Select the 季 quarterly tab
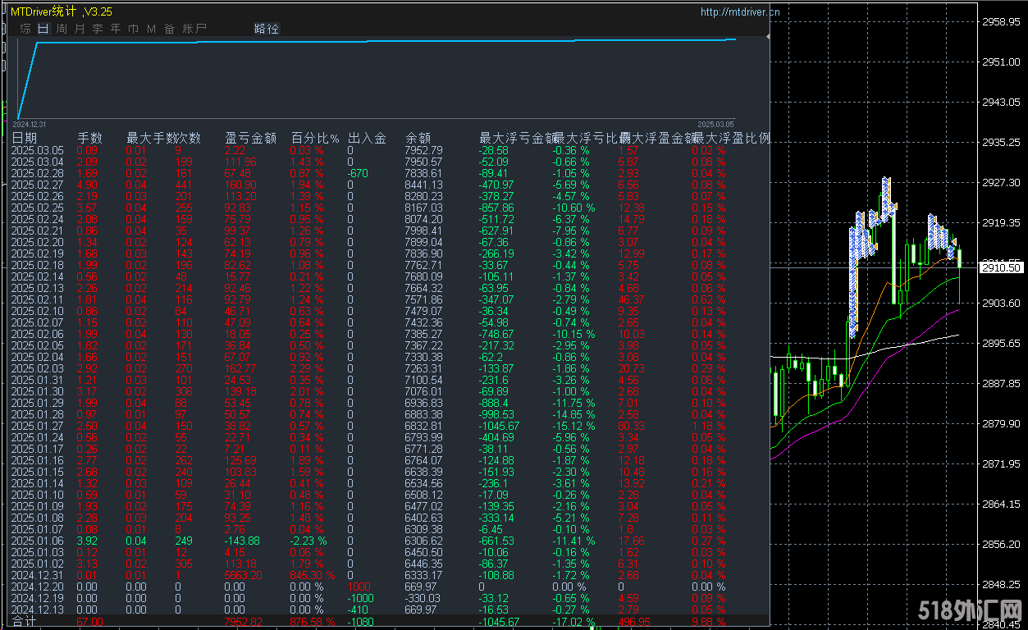The height and width of the screenshot is (630, 1028). click(x=98, y=29)
